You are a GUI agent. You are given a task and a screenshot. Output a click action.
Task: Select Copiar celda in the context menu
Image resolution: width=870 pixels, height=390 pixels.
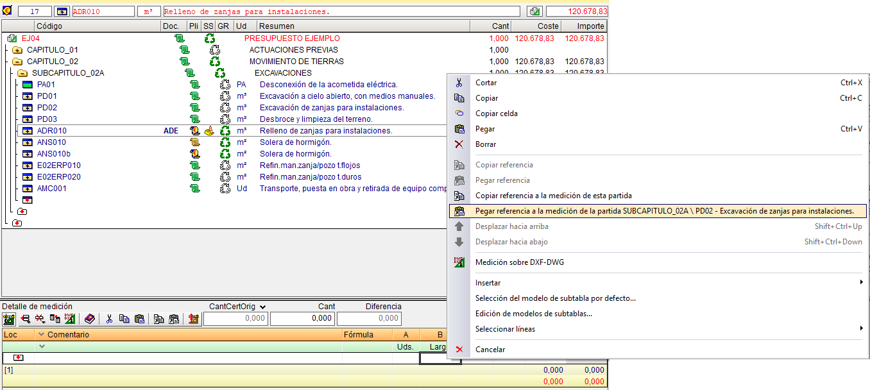click(658, 114)
